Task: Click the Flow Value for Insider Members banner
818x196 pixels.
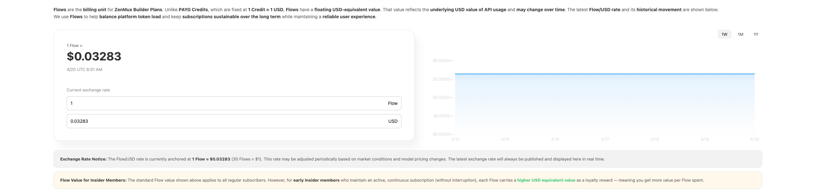Action: click(x=408, y=180)
